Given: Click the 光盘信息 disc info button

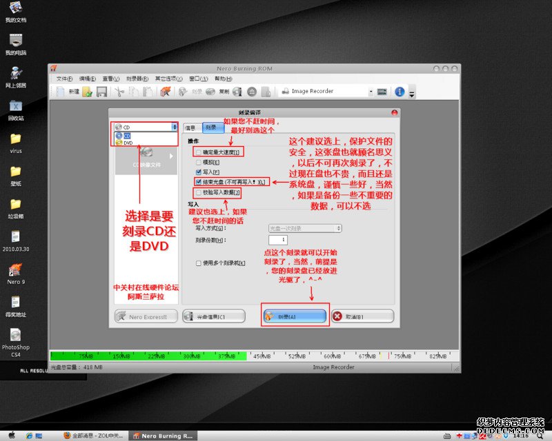Looking at the screenshot, I should [214, 316].
